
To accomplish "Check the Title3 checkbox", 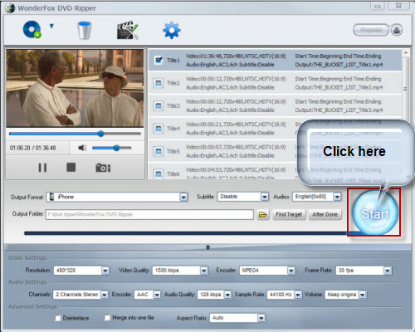I will coord(159,105).
